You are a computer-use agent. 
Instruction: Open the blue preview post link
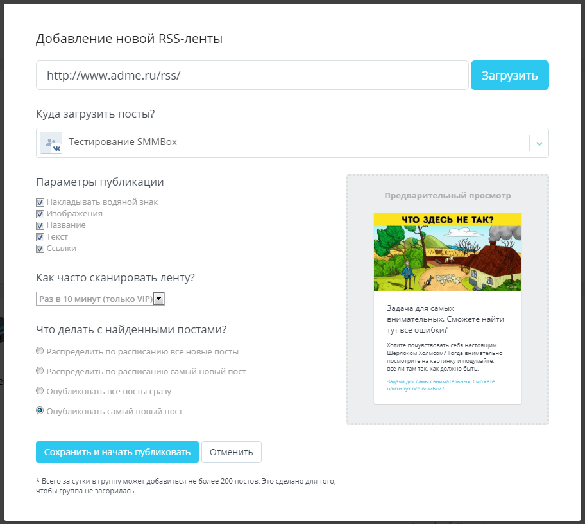coord(441,385)
